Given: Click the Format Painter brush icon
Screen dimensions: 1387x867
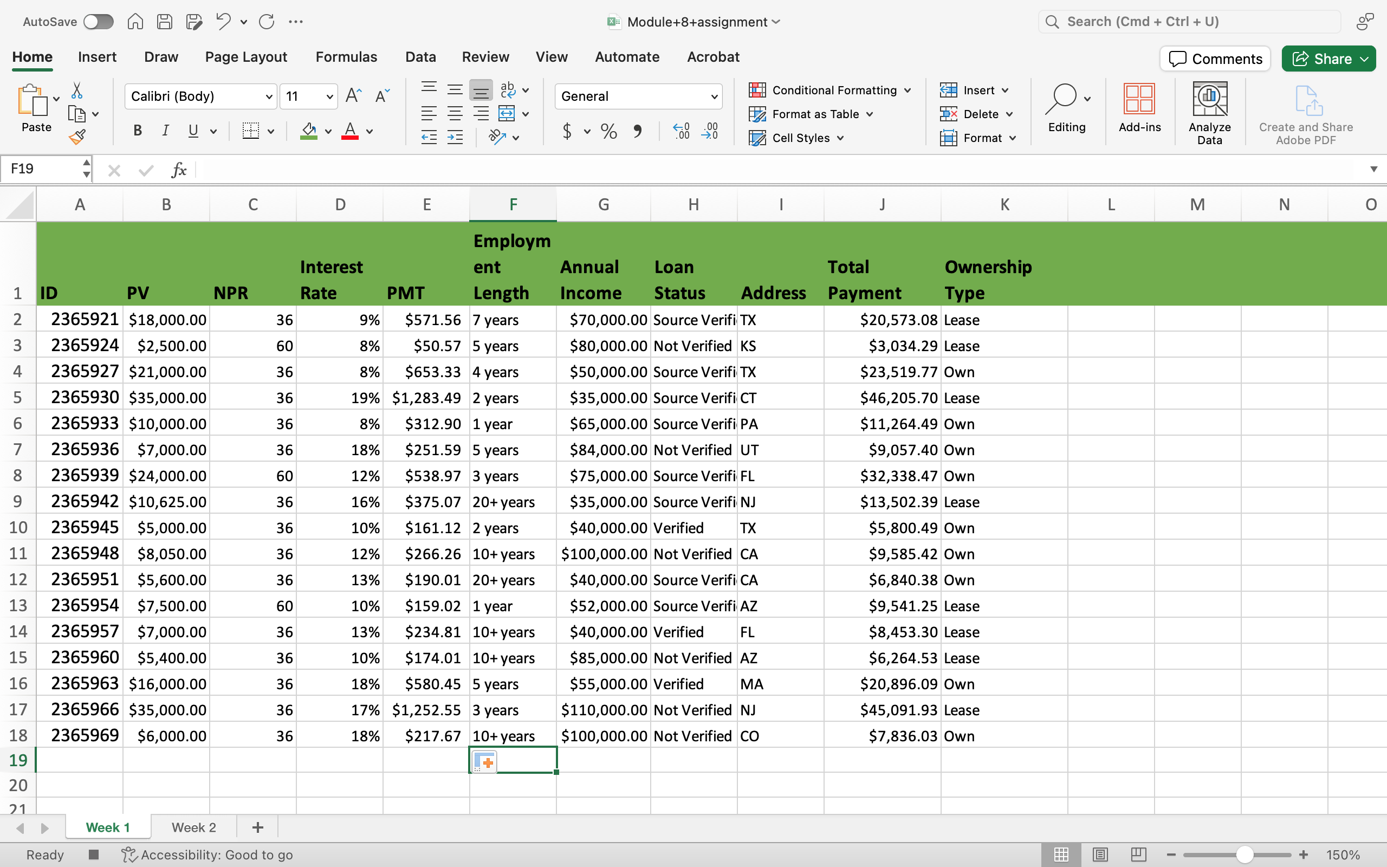Looking at the screenshot, I should [x=77, y=137].
